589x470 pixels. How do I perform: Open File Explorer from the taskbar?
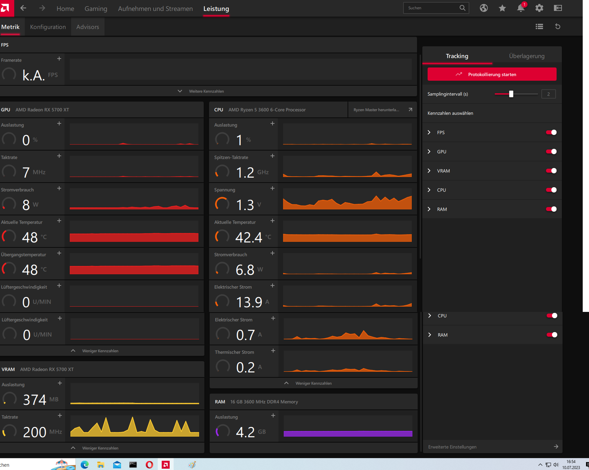point(101,465)
